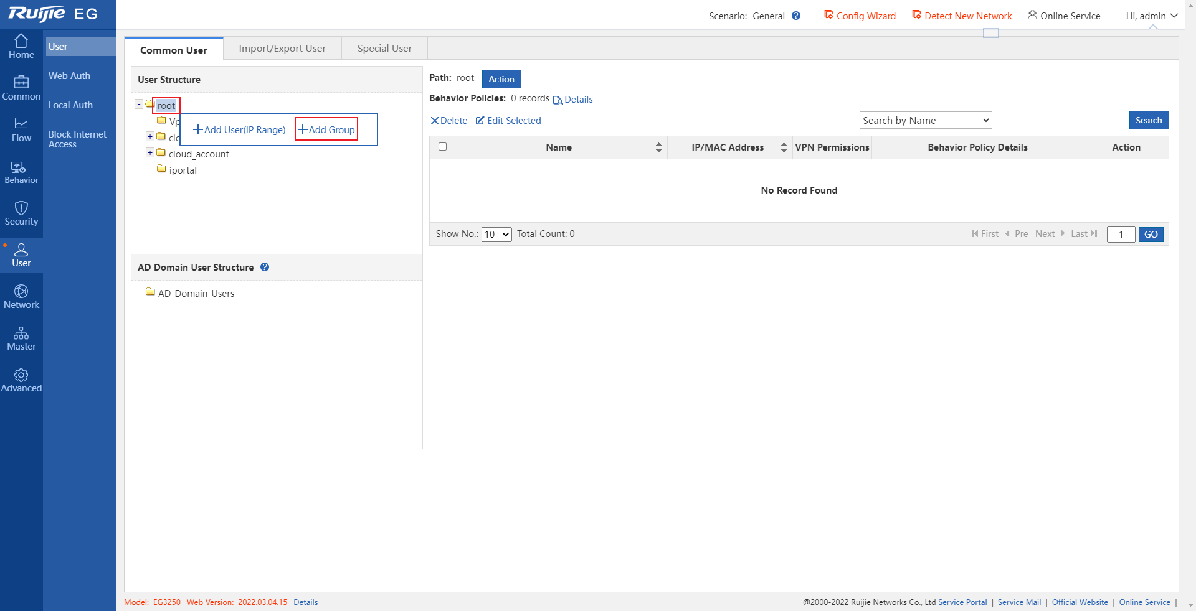Collapse the root tree node
This screenshot has width=1196, height=611.
coord(139,105)
